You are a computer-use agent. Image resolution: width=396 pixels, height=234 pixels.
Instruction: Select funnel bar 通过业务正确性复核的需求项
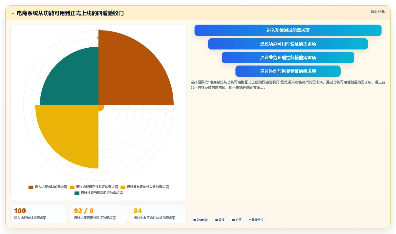[288, 57]
